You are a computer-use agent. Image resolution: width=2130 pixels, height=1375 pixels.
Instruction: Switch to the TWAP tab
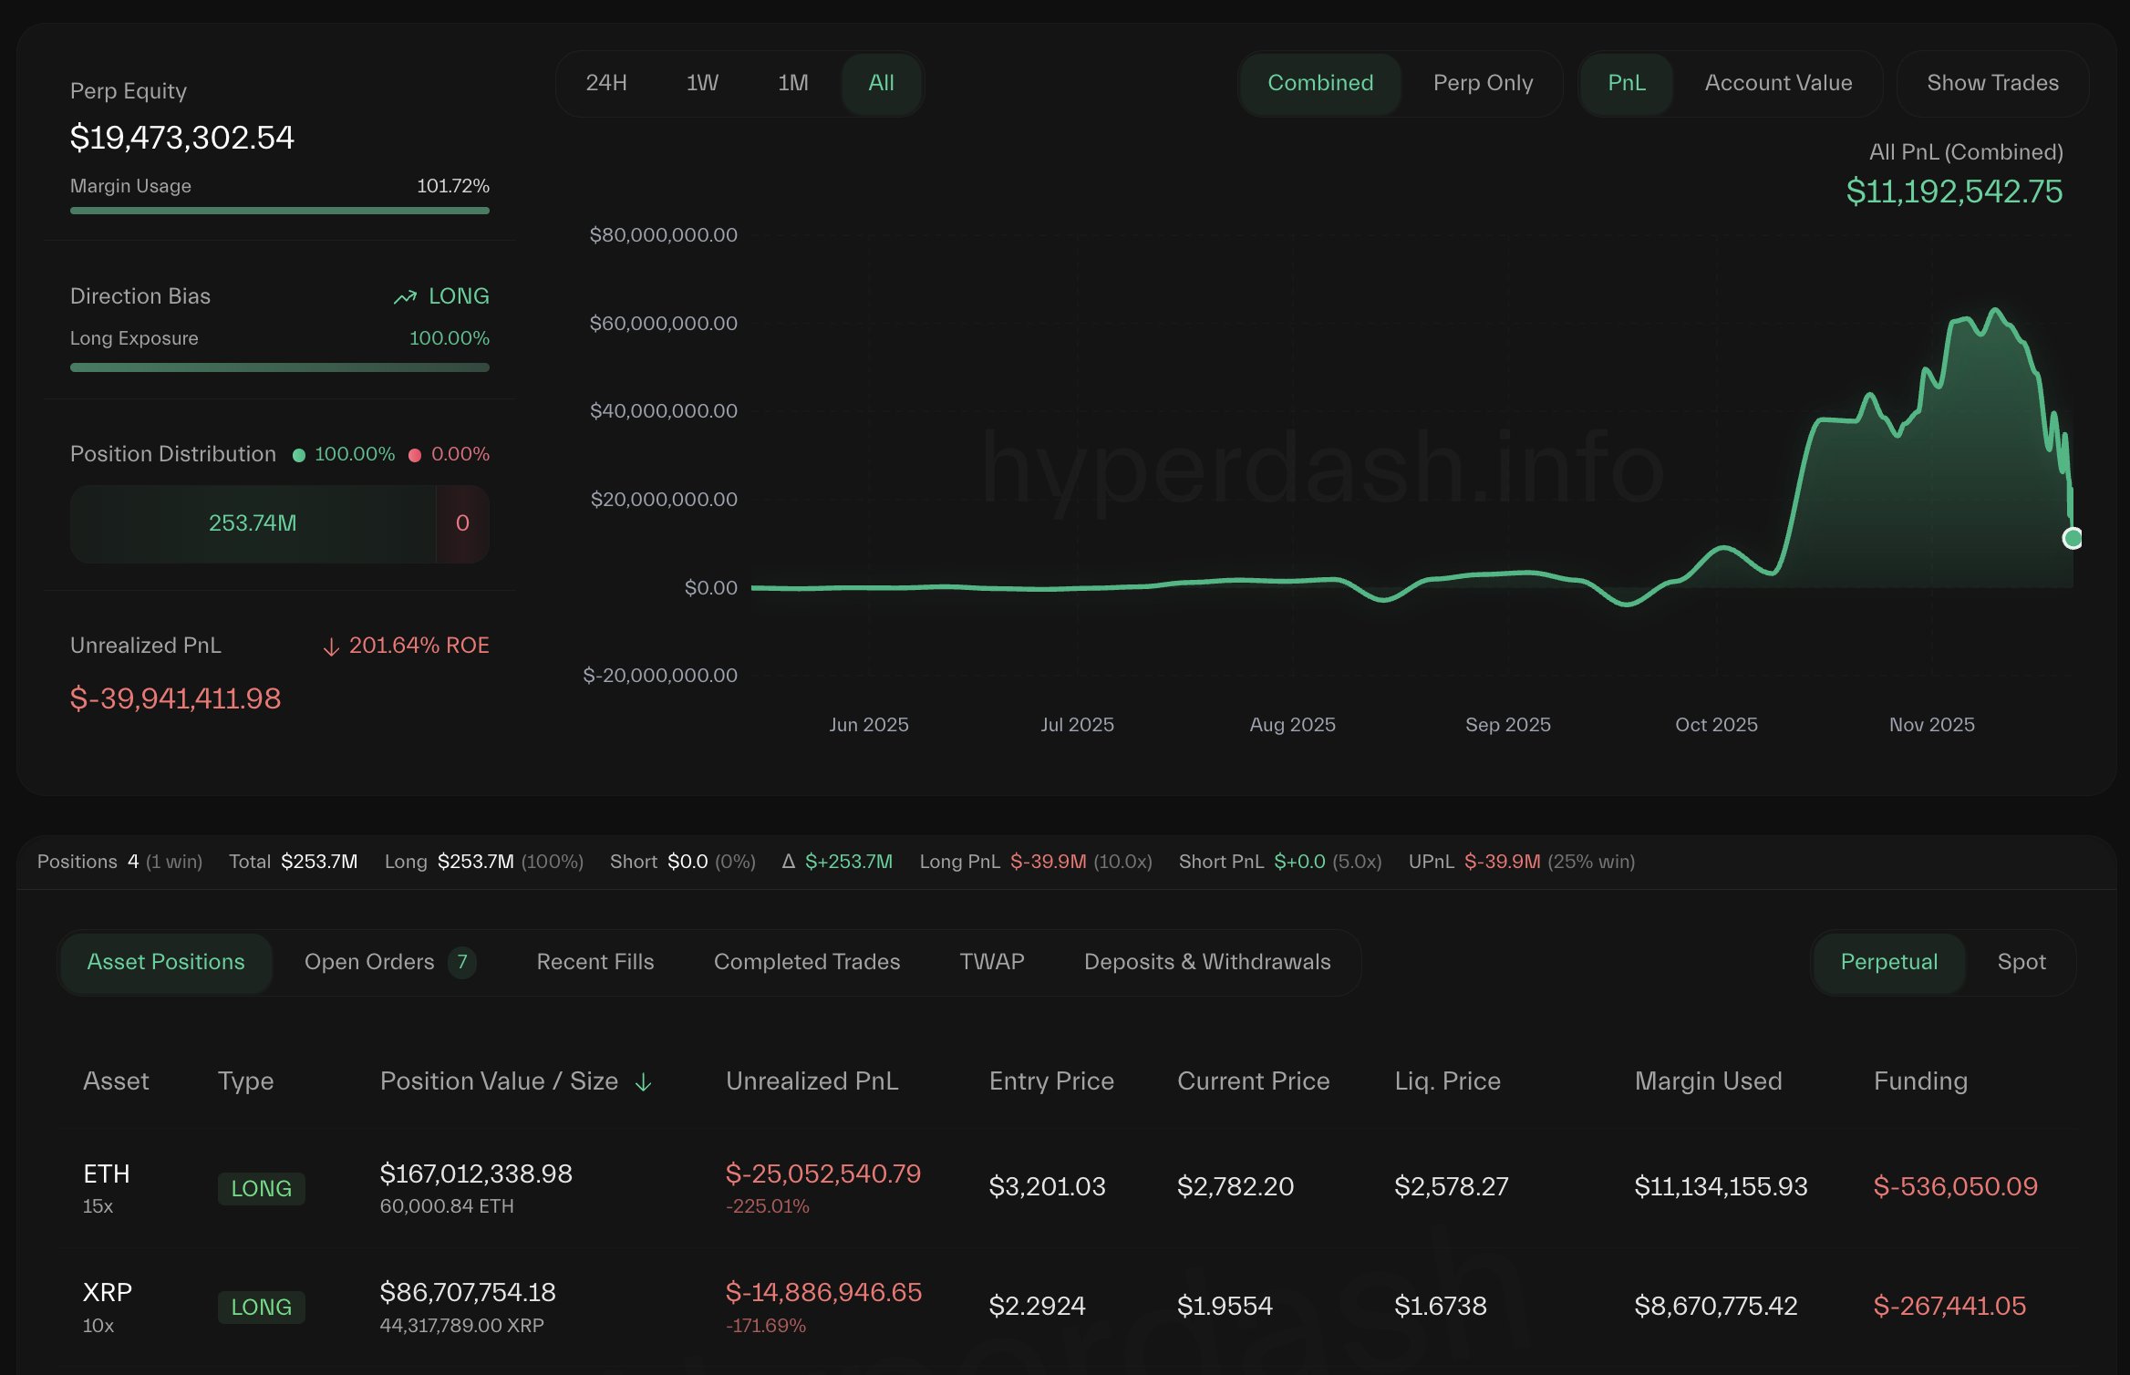[991, 962]
